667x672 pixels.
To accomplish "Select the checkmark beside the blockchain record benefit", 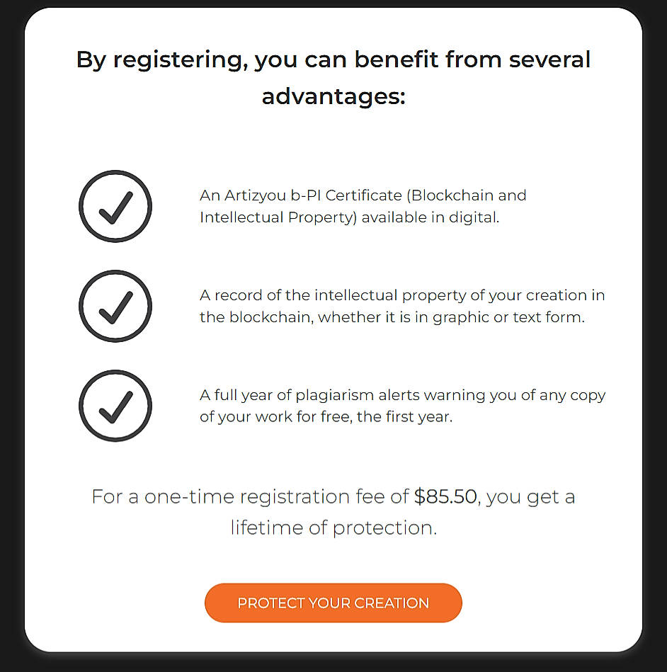I will (115, 307).
